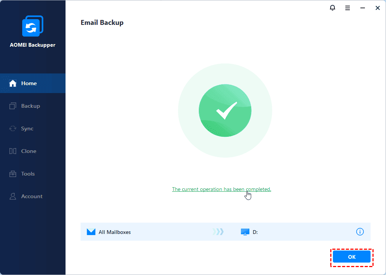Click the blue OK button
The width and height of the screenshot is (386, 275).
point(351,257)
